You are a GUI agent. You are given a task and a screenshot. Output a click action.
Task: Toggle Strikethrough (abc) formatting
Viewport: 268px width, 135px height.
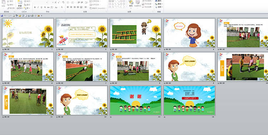pyautogui.click(x=48, y=7)
